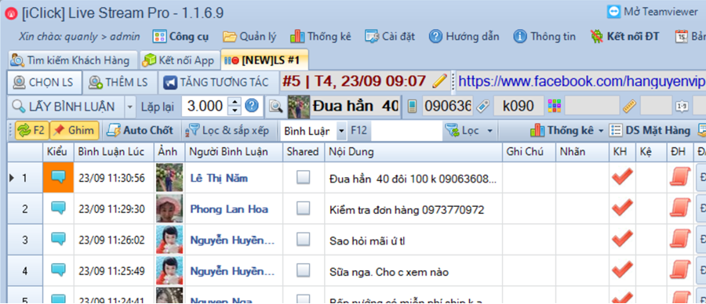
Task: Click the ruler size icon
Action: (629, 107)
